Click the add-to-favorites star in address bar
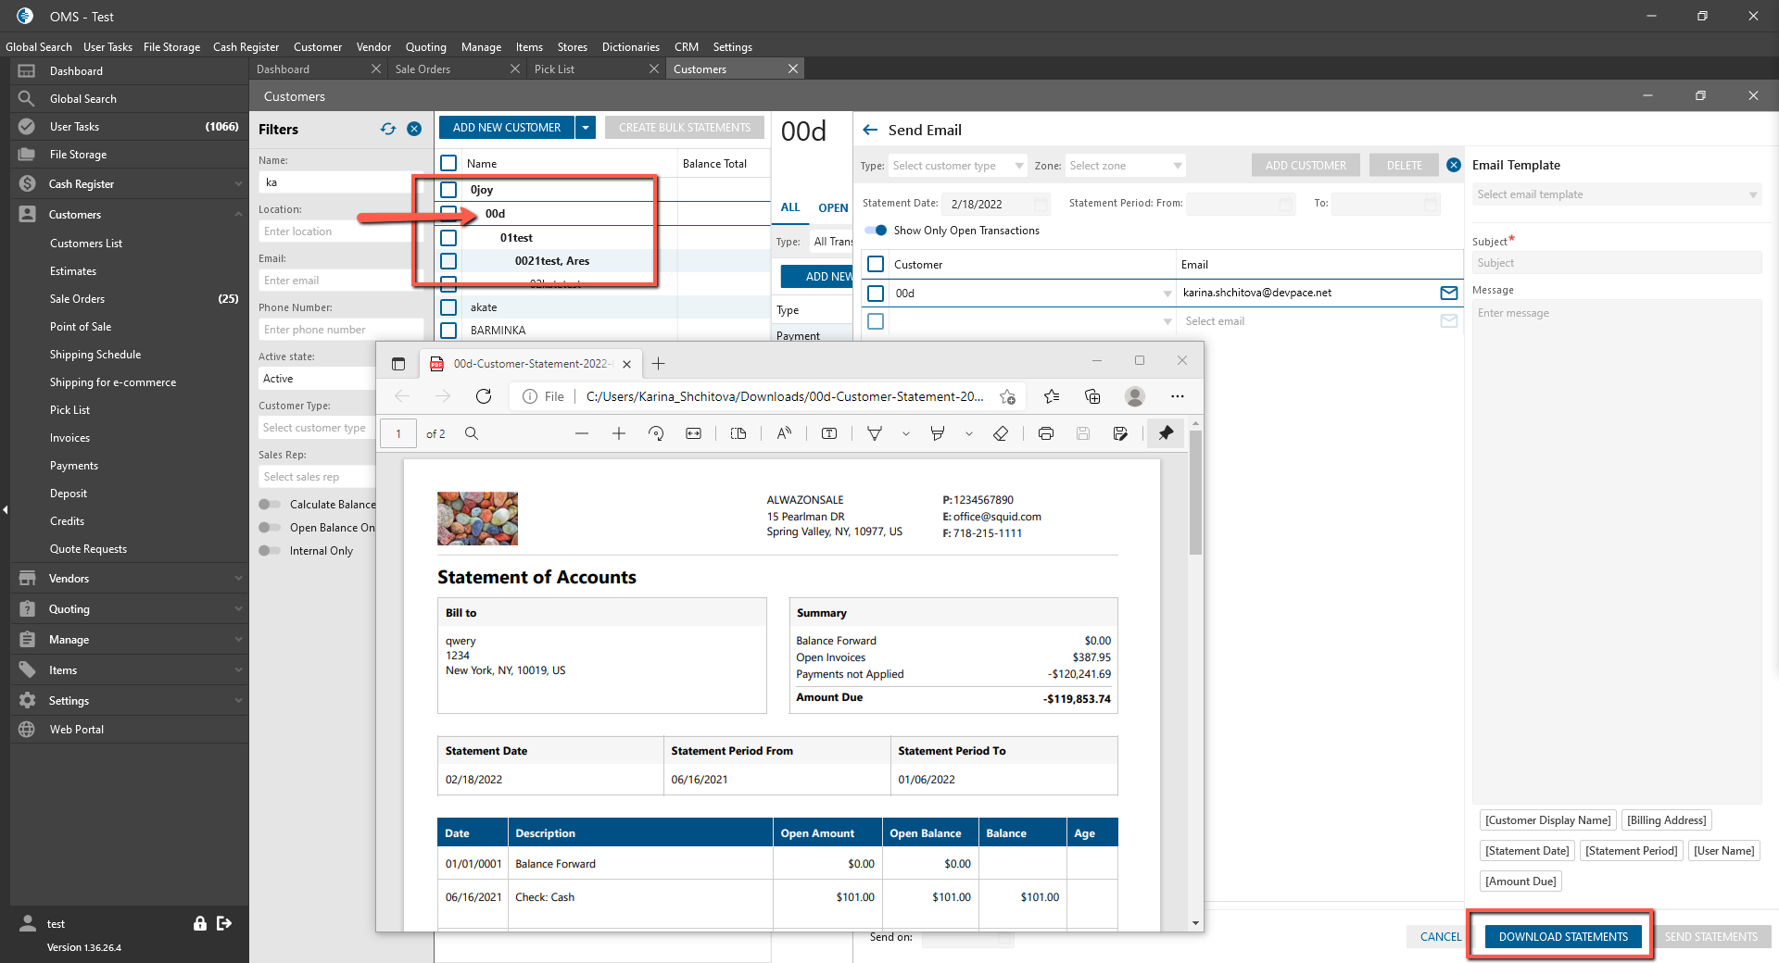The image size is (1779, 963). 1007,396
